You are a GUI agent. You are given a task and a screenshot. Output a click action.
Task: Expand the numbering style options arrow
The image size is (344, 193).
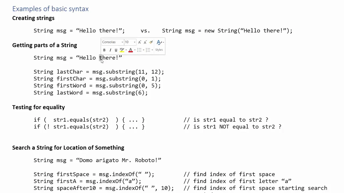click(x=152, y=50)
